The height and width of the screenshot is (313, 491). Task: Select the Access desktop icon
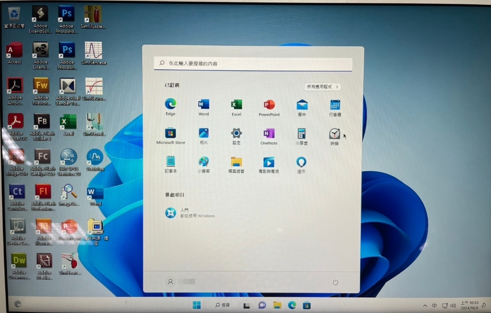pos(15,53)
